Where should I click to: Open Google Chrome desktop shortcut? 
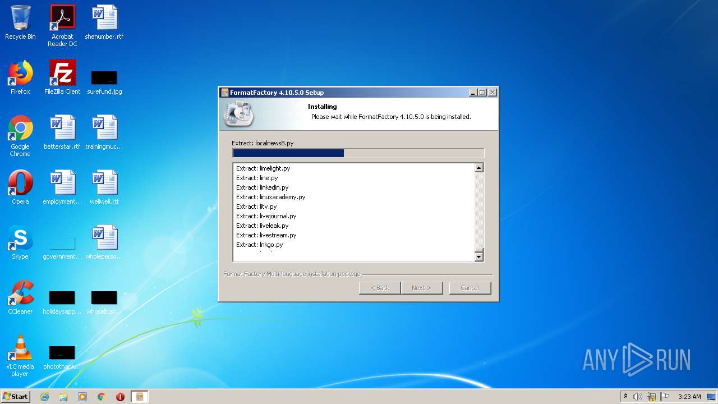click(x=20, y=136)
